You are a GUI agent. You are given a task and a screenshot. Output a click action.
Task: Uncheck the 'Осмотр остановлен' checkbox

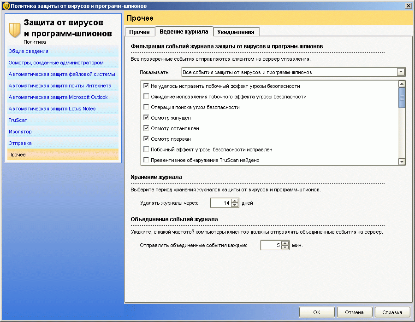[146, 128]
